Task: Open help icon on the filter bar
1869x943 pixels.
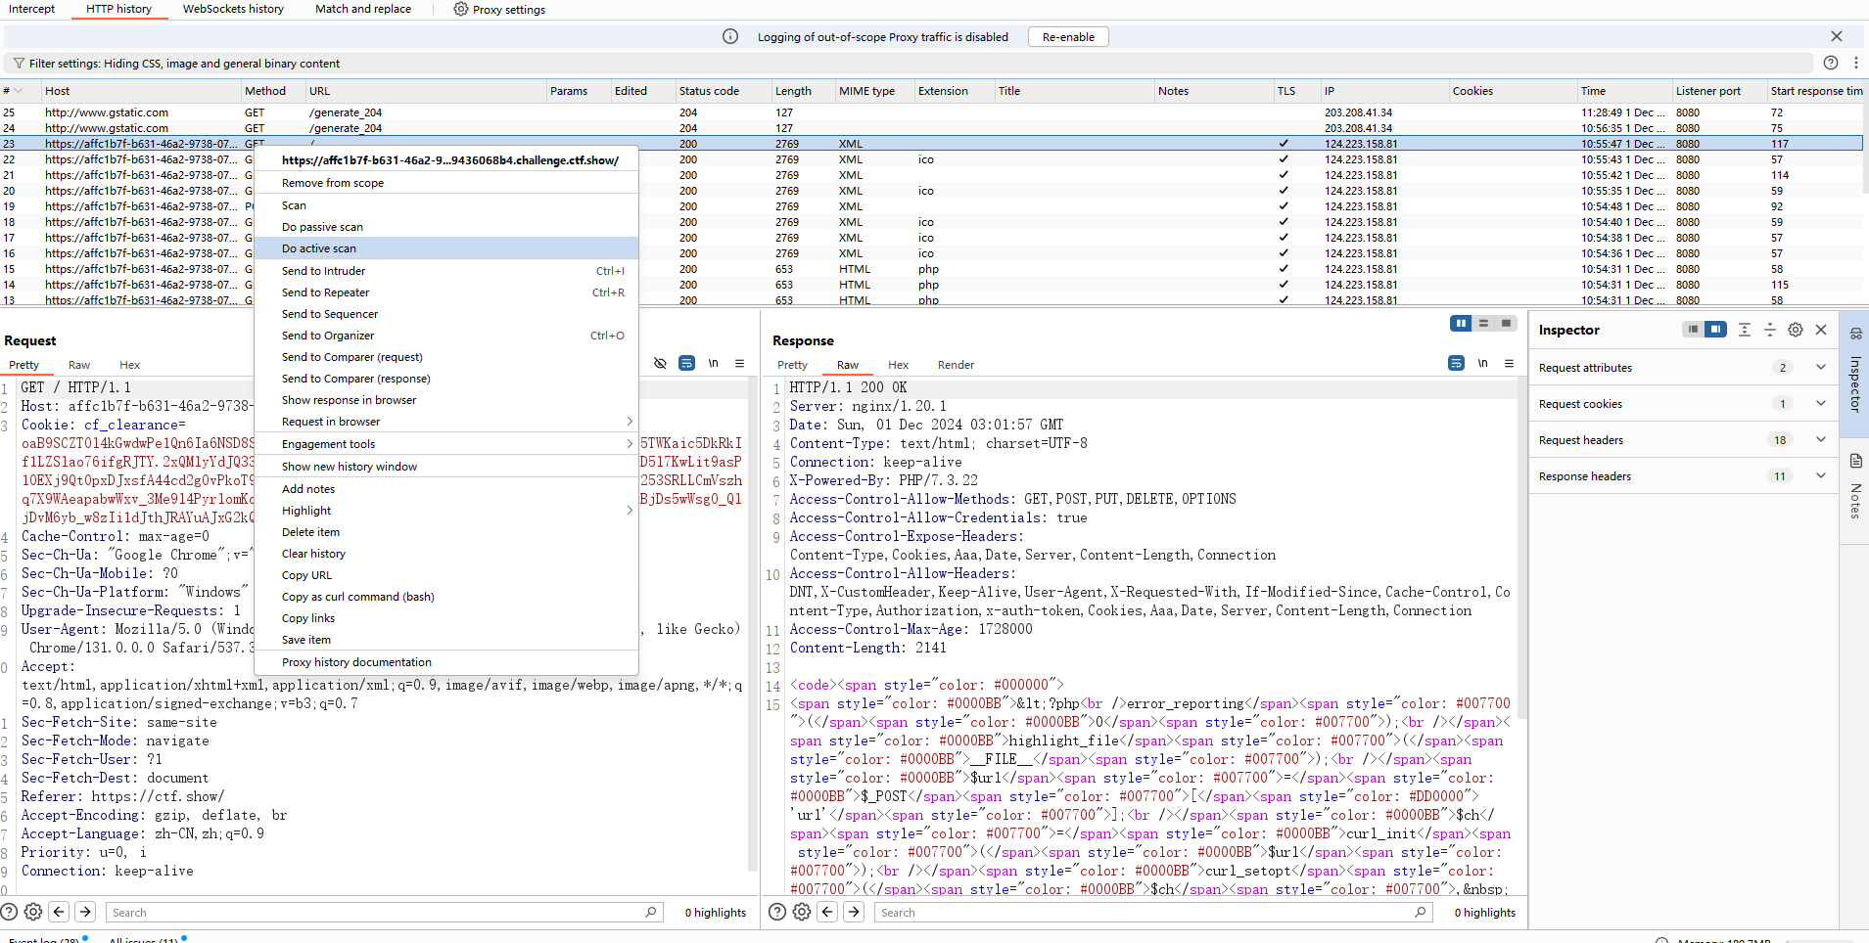Action: (x=1831, y=63)
